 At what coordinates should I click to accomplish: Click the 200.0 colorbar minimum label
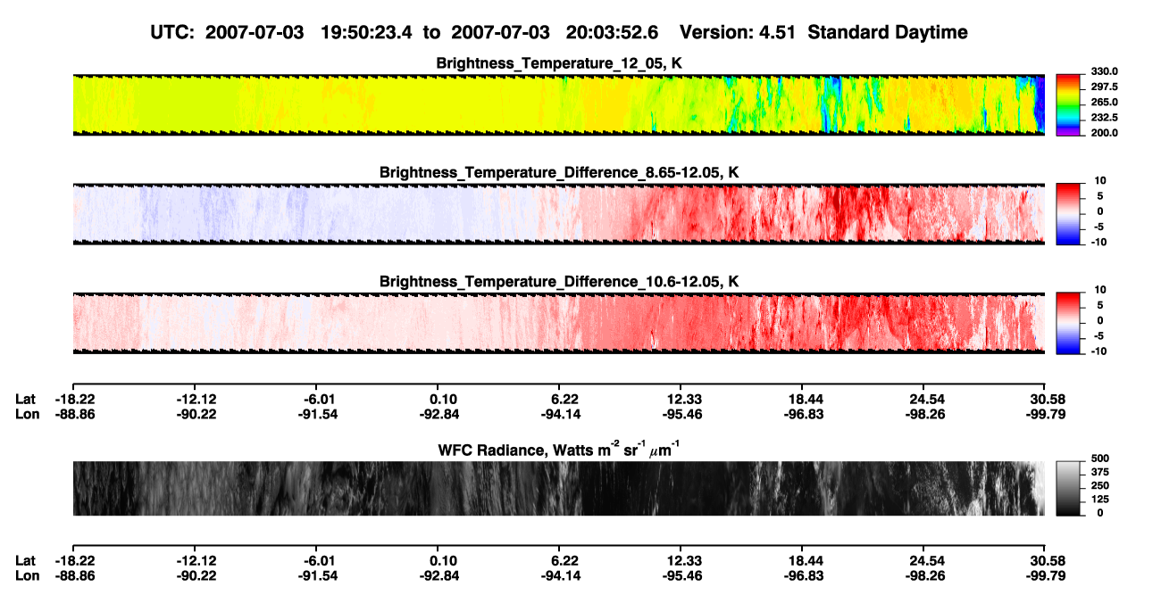point(1107,133)
